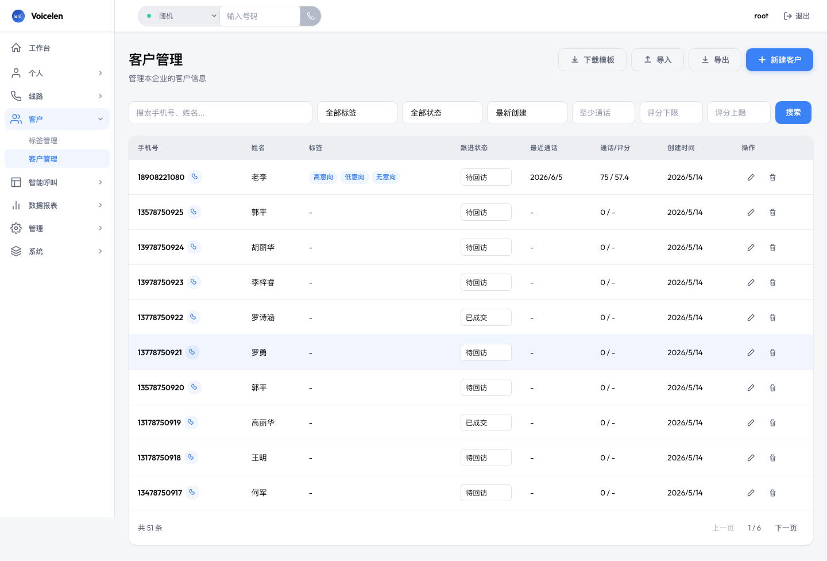Expand 数据报表 in the sidebar
The image size is (827, 561).
(57, 205)
